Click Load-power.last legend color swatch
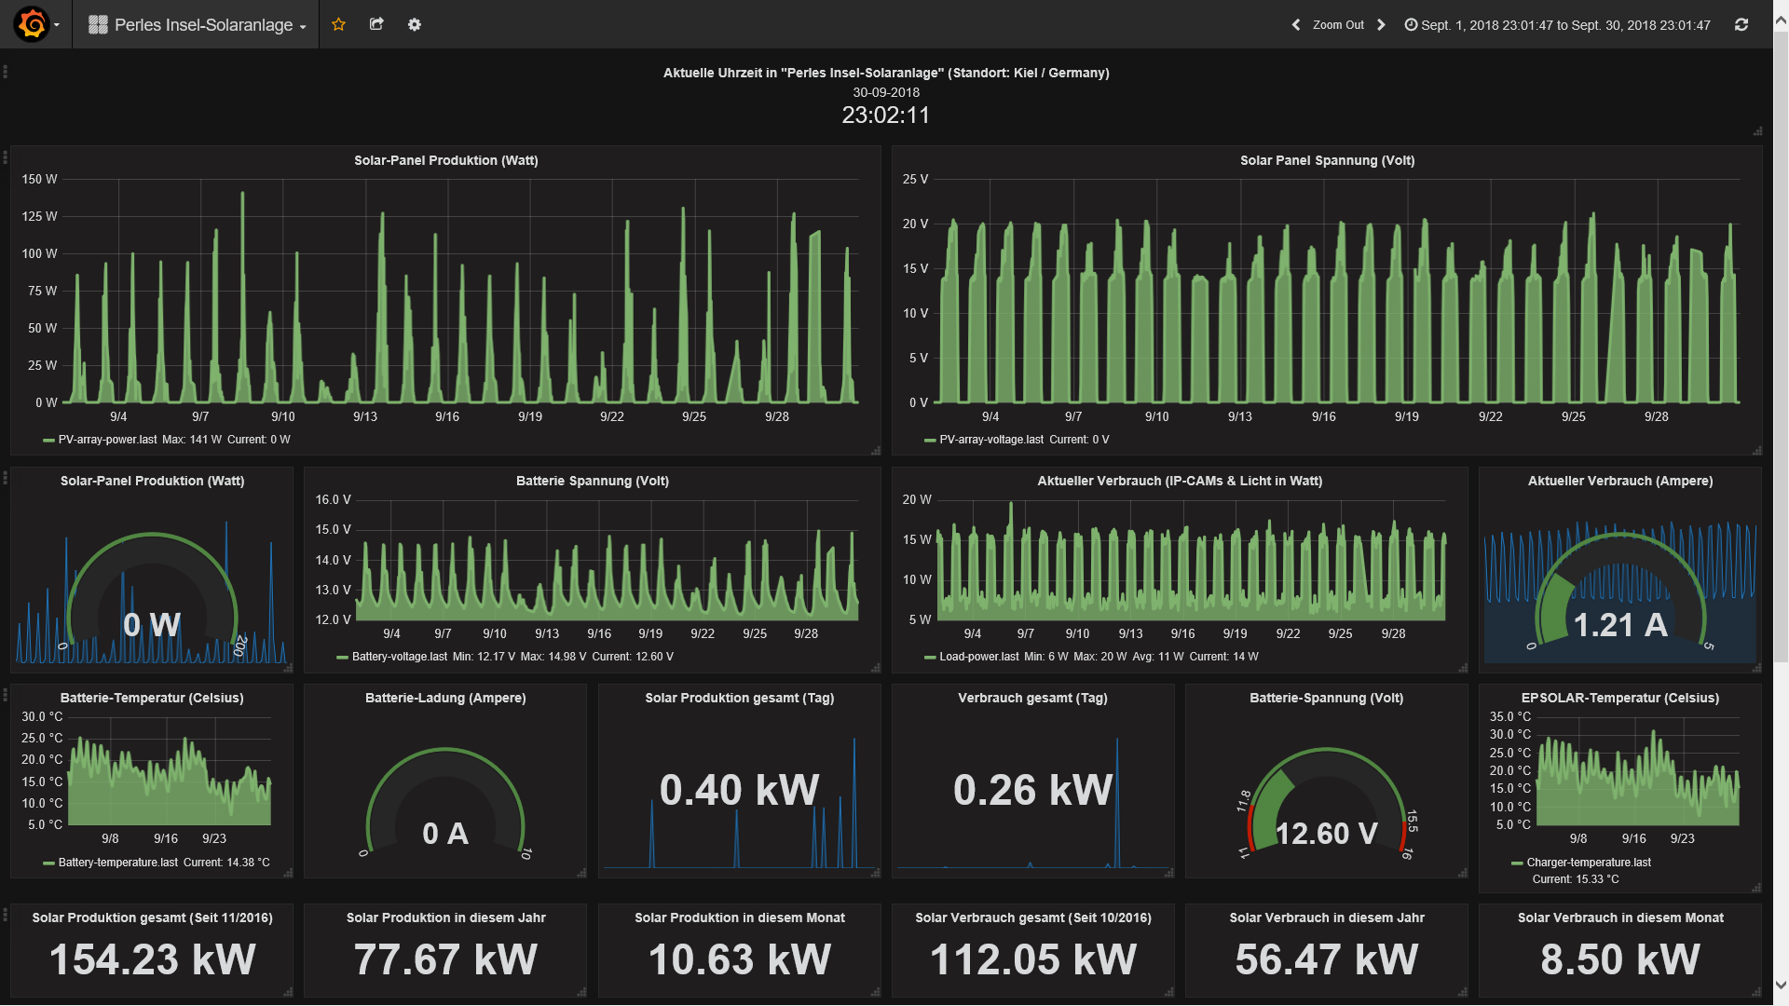Image resolution: width=1789 pixels, height=1006 pixels. pos(929,657)
